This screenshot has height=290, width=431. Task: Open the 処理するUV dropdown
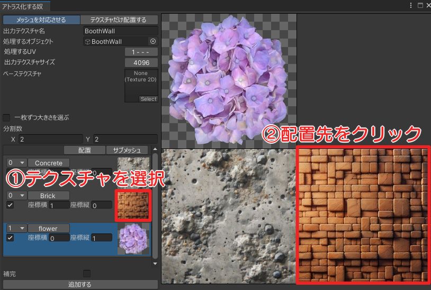click(x=141, y=52)
